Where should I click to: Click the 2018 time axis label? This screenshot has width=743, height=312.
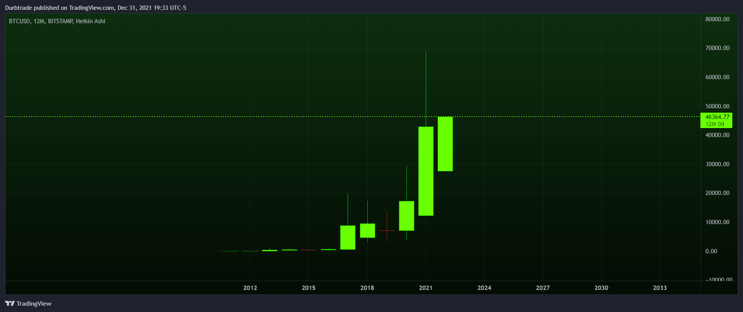(367, 288)
